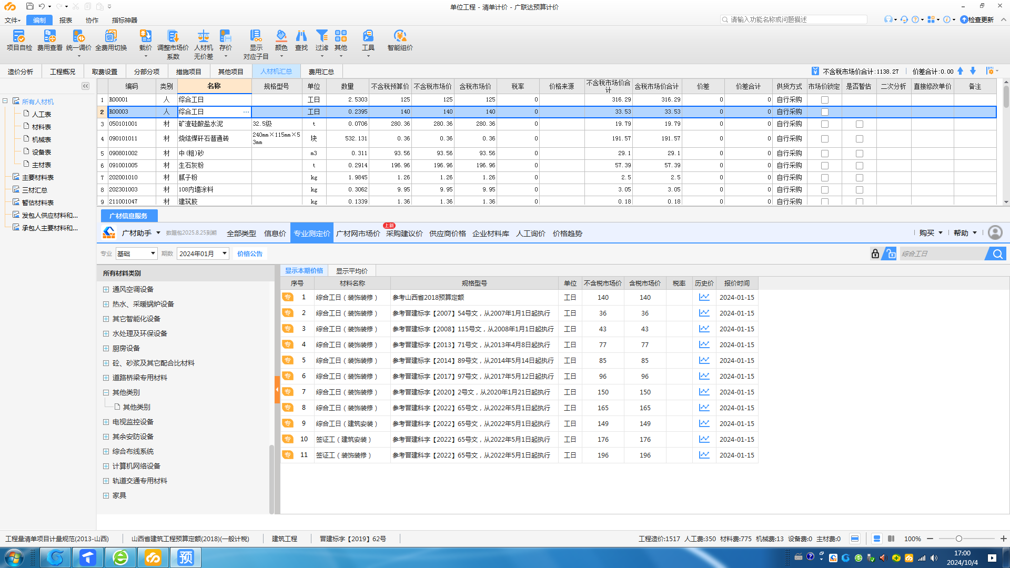Screen dimensions: 1010x568
Task: Switch to 信息价 tab in 广材助手
Action: 275,234
